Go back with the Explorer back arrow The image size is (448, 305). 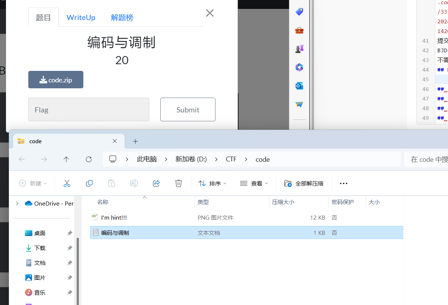tap(22, 159)
